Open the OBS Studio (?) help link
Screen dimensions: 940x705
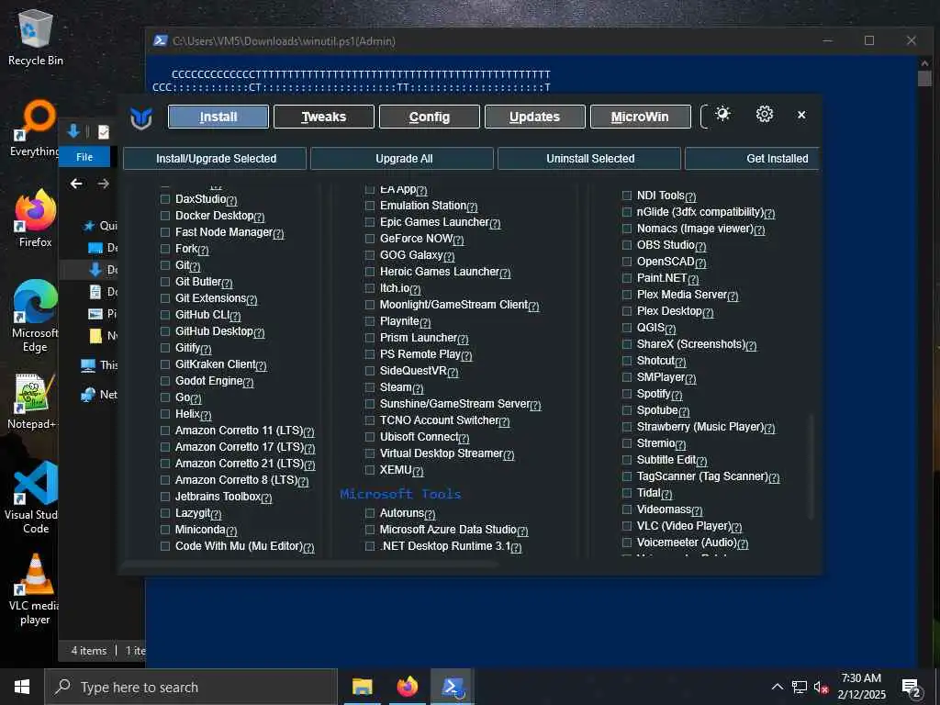700,246
